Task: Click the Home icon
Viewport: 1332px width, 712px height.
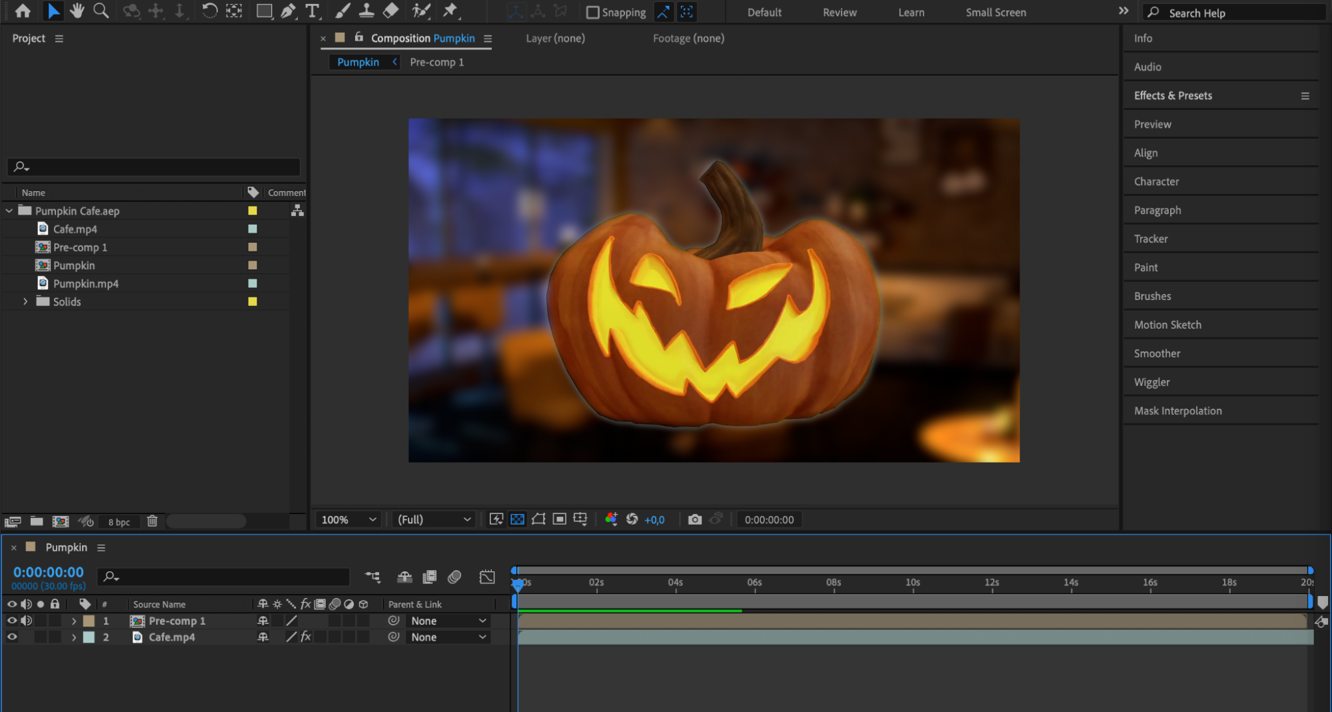Action: coord(23,11)
